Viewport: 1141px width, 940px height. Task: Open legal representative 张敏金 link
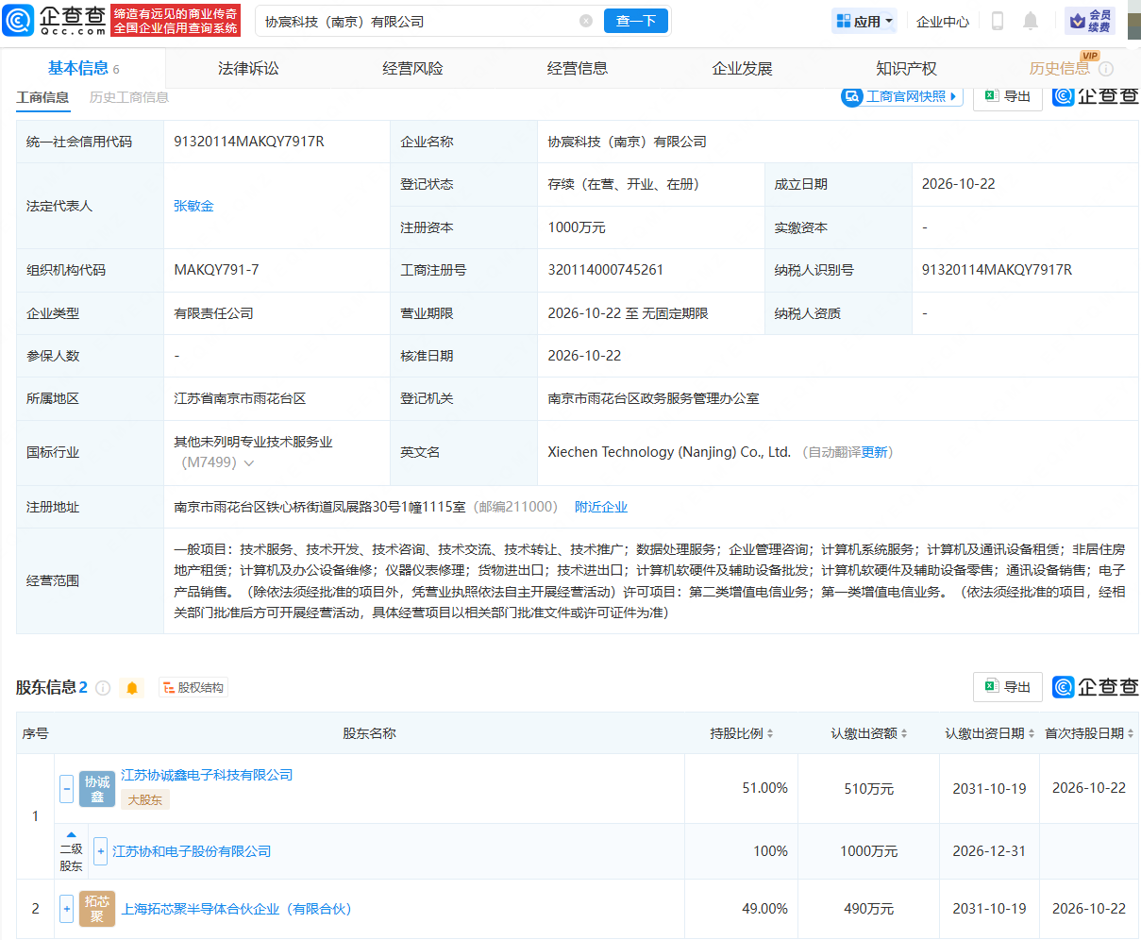(x=193, y=206)
